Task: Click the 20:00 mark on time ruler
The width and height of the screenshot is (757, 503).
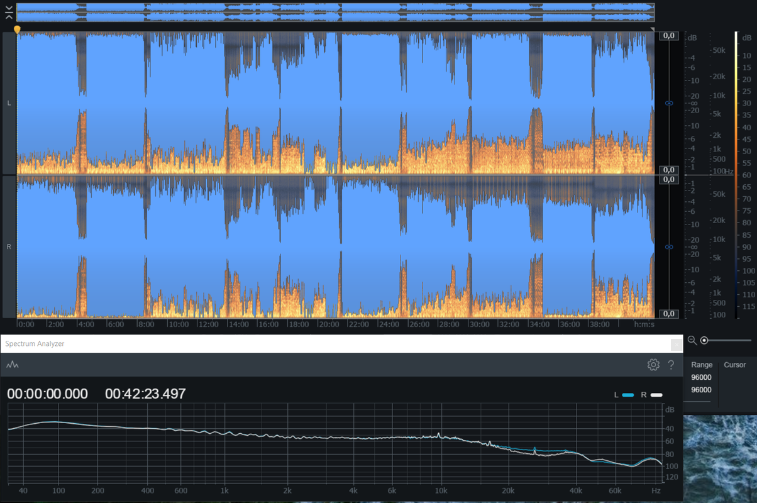Action: (329, 324)
